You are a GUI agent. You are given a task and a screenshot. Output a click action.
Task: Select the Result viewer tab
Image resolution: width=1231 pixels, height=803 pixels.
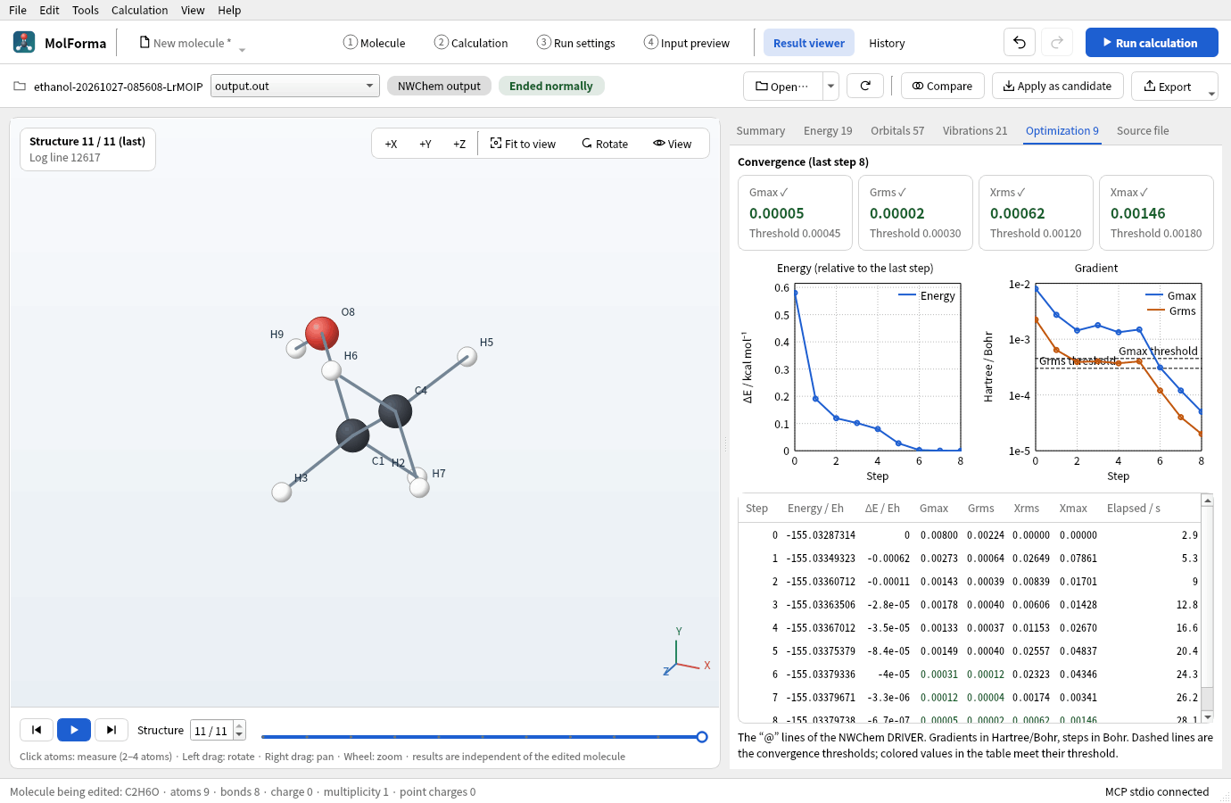(x=809, y=43)
